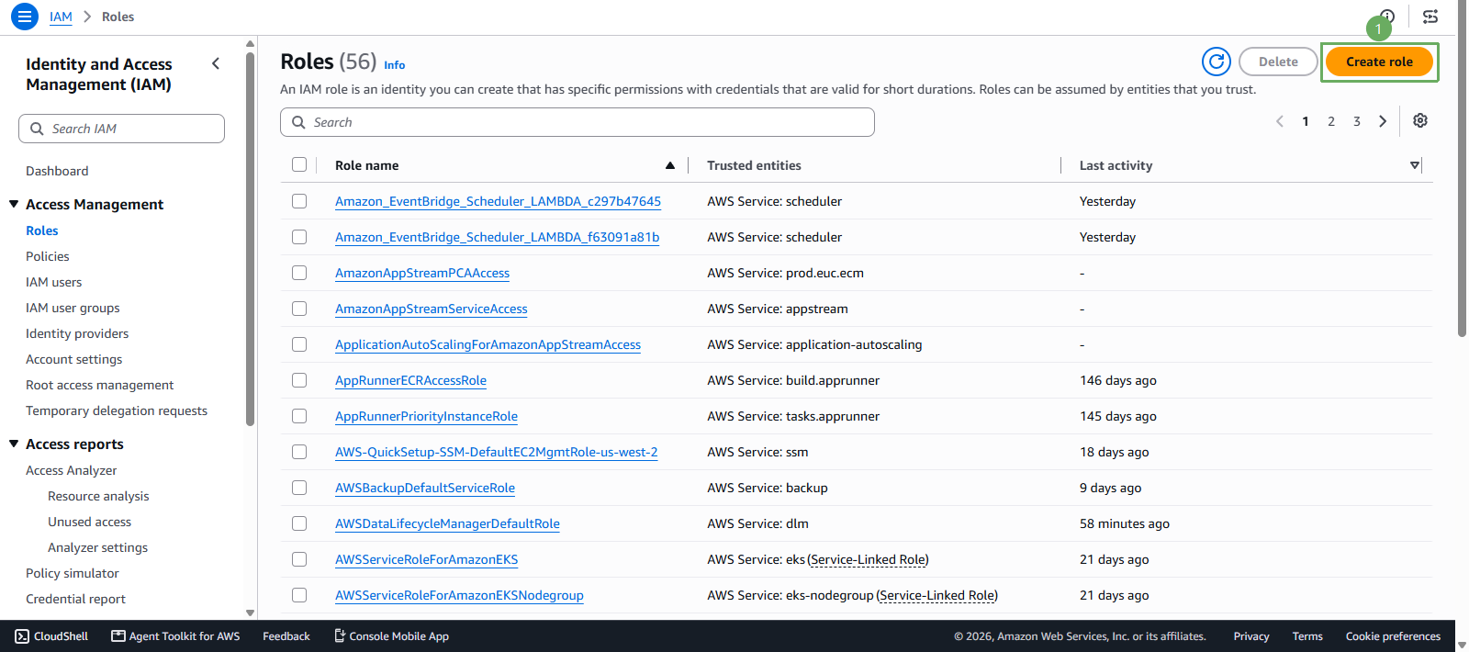Click the main page vertical scrollbar
Viewport: 1469px width, 652px height.
pos(1462,184)
